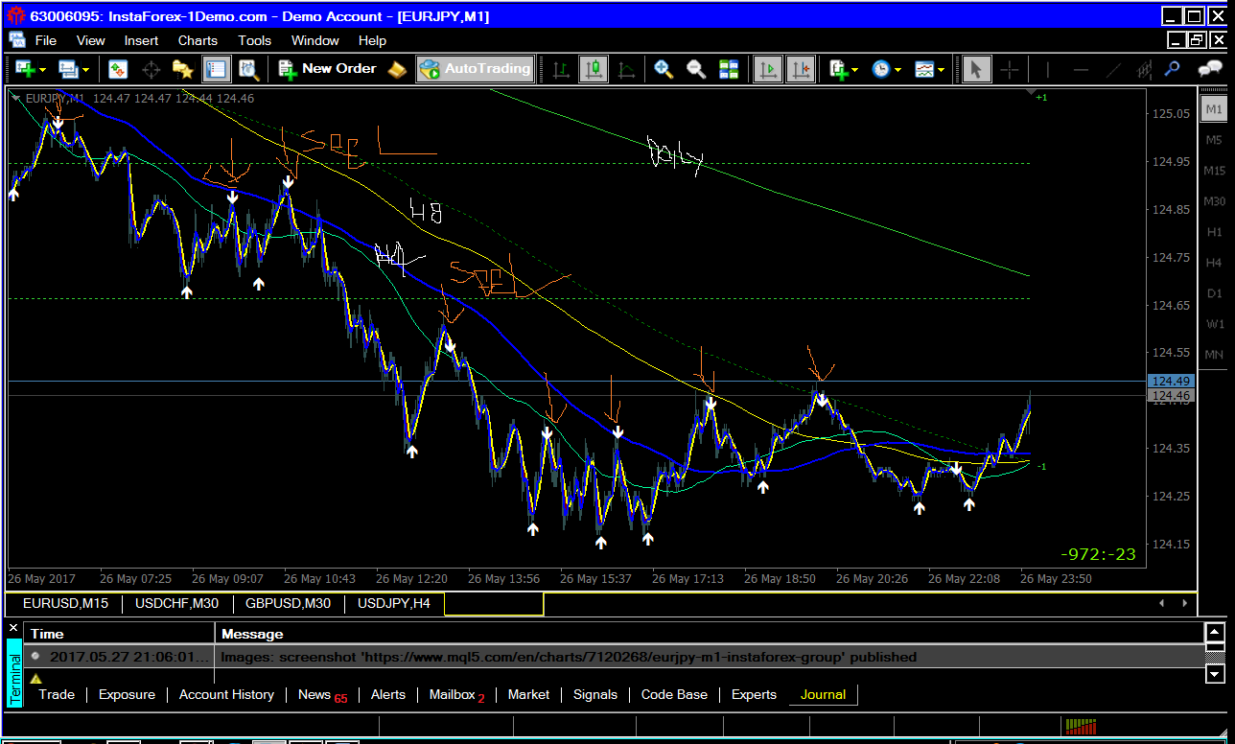Open the Data Window crosshair icon
1235x744 pixels.
151,69
